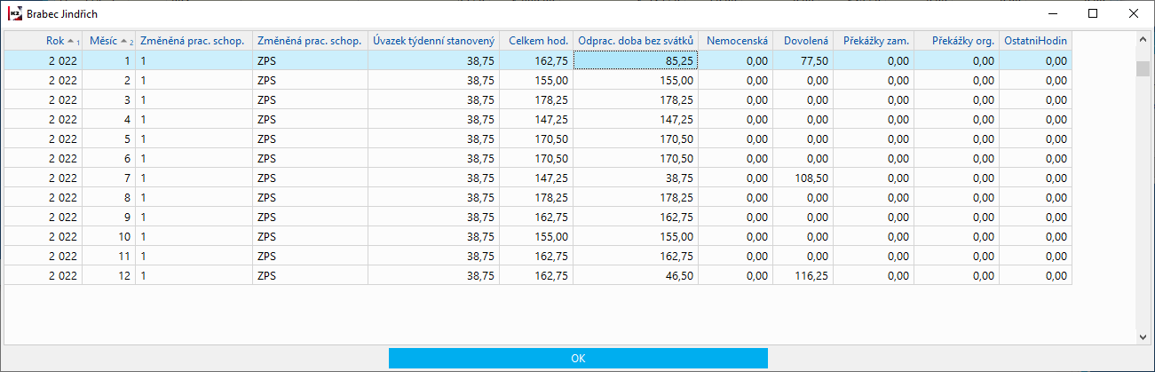Click the vertical scrollbar up arrow
1155x372 pixels.
pos(1143,40)
